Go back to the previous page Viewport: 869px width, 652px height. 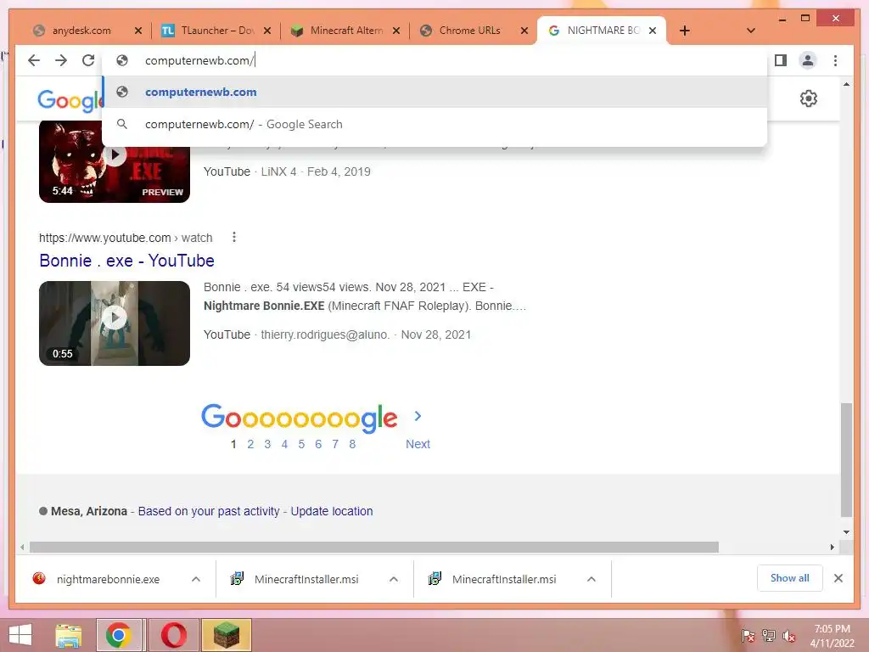34,60
